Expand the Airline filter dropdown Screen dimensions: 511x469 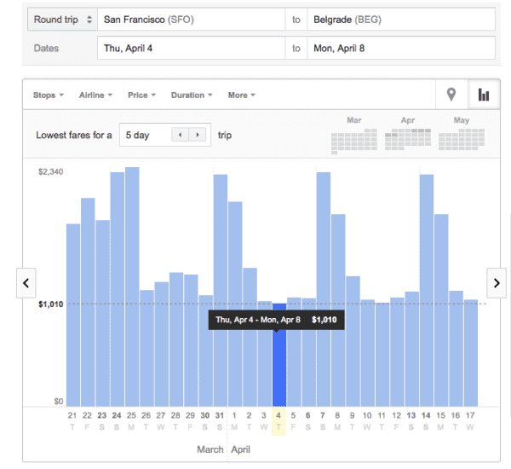[x=96, y=96]
